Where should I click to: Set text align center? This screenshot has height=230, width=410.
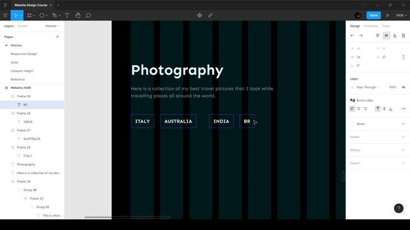click(x=359, y=109)
